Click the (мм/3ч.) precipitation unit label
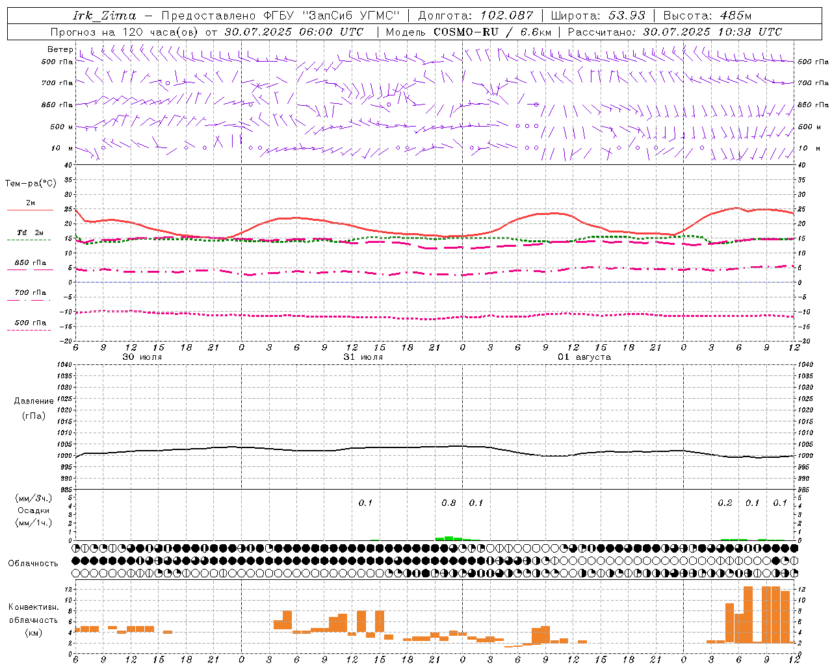 (x=34, y=498)
